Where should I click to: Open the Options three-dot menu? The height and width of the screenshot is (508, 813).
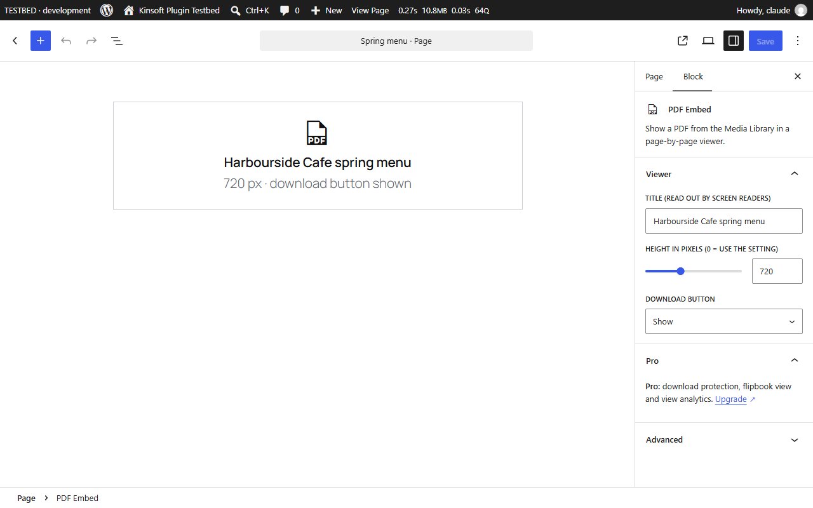click(798, 41)
